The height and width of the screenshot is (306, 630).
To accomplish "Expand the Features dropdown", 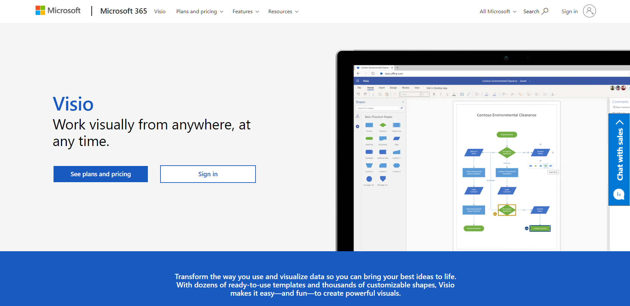I will tap(246, 11).
